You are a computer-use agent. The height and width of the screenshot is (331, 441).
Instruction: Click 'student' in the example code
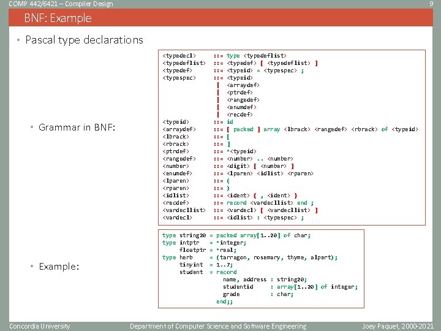pyautogui.click(x=191, y=272)
